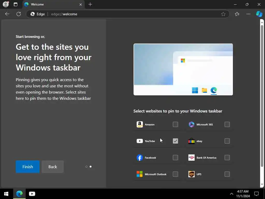Click the vertical page scrollbar
Screen dimensions: 265x199
pyautogui.click(x=262, y=96)
